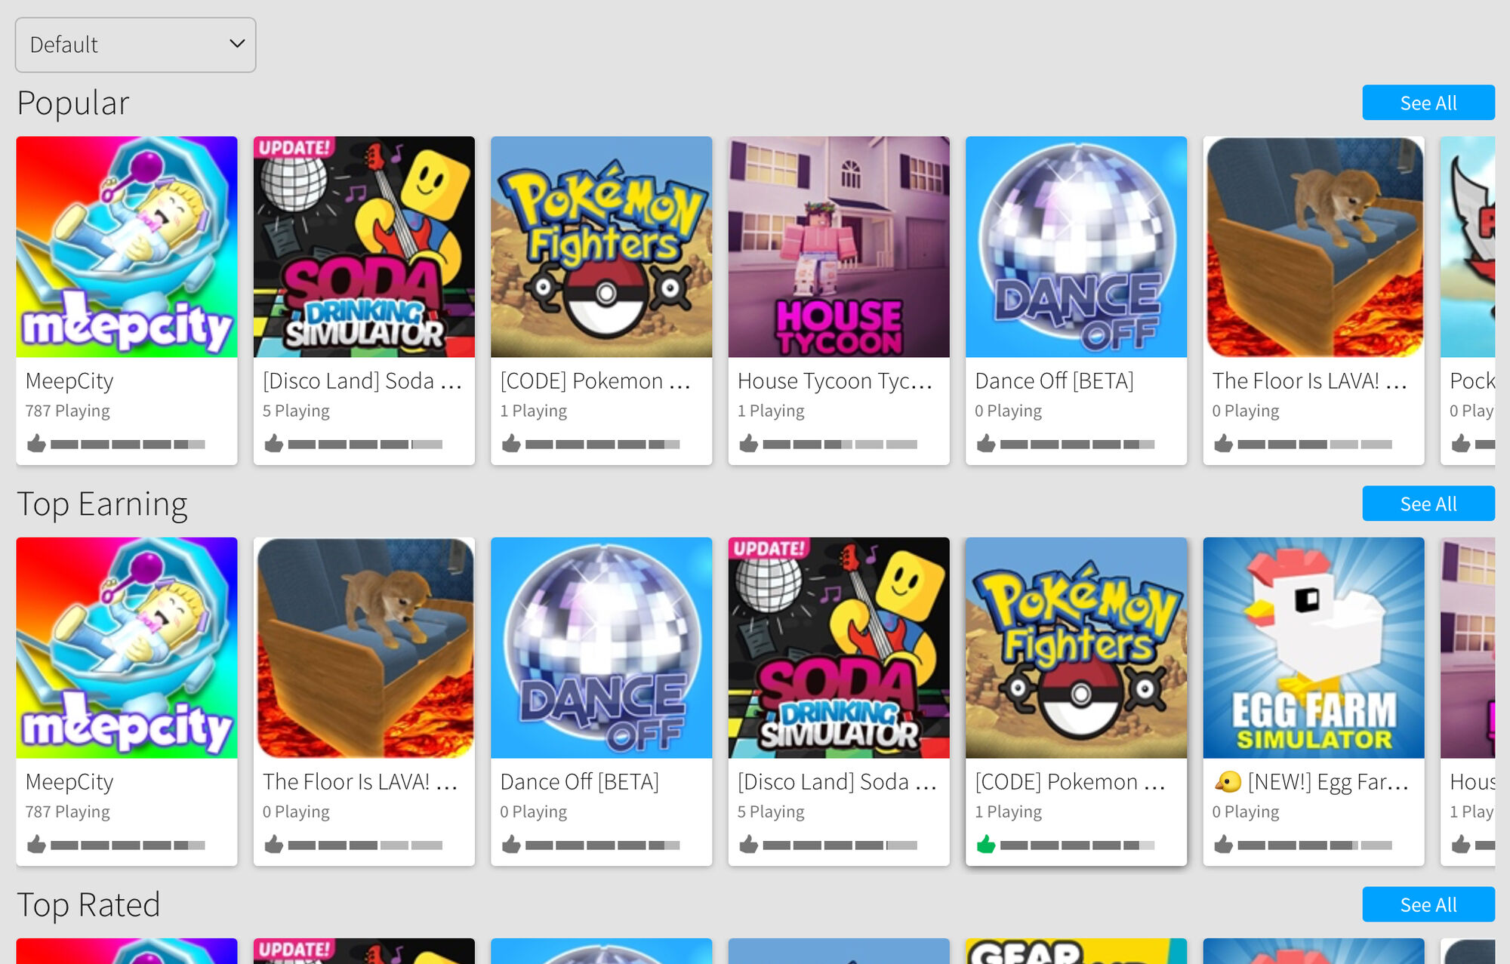Click 0 Playing text under Egg Farm card
Viewport: 1510px width, 964px height.
click(x=1246, y=812)
